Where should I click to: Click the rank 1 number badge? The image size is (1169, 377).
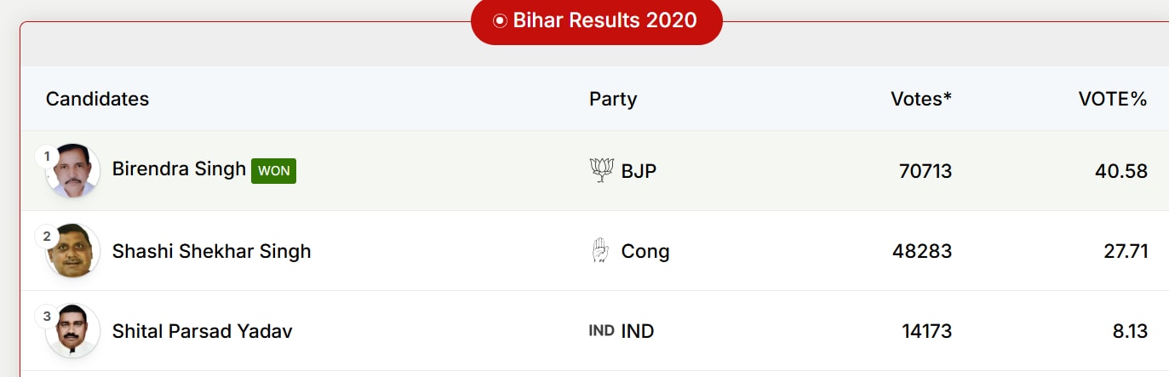pyautogui.click(x=46, y=156)
